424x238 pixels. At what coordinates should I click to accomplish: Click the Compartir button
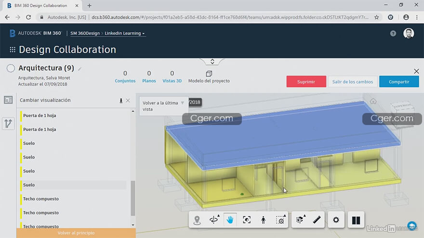click(399, 81)
